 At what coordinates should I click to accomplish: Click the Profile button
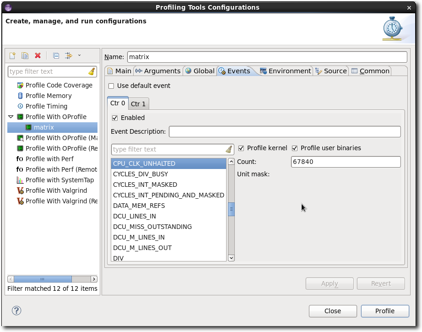click(384, 311)
